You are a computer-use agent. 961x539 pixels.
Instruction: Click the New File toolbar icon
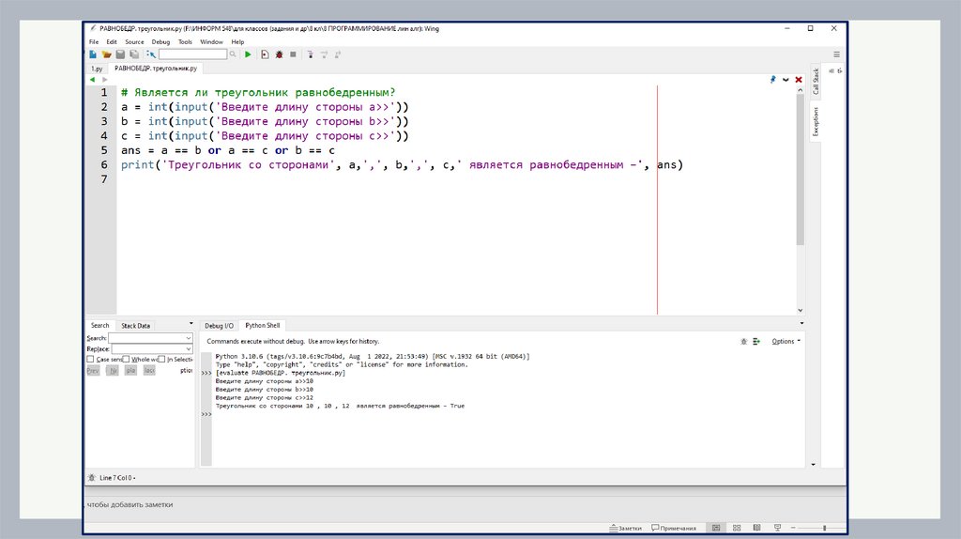(93, 54)
